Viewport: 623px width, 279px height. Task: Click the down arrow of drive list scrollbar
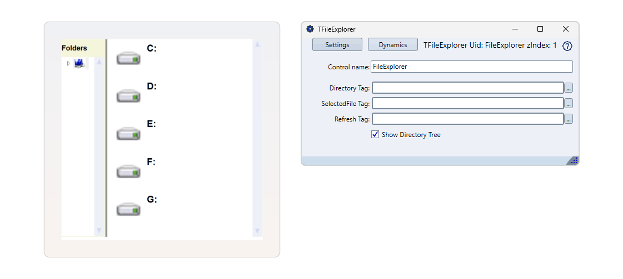coord(257,231)
